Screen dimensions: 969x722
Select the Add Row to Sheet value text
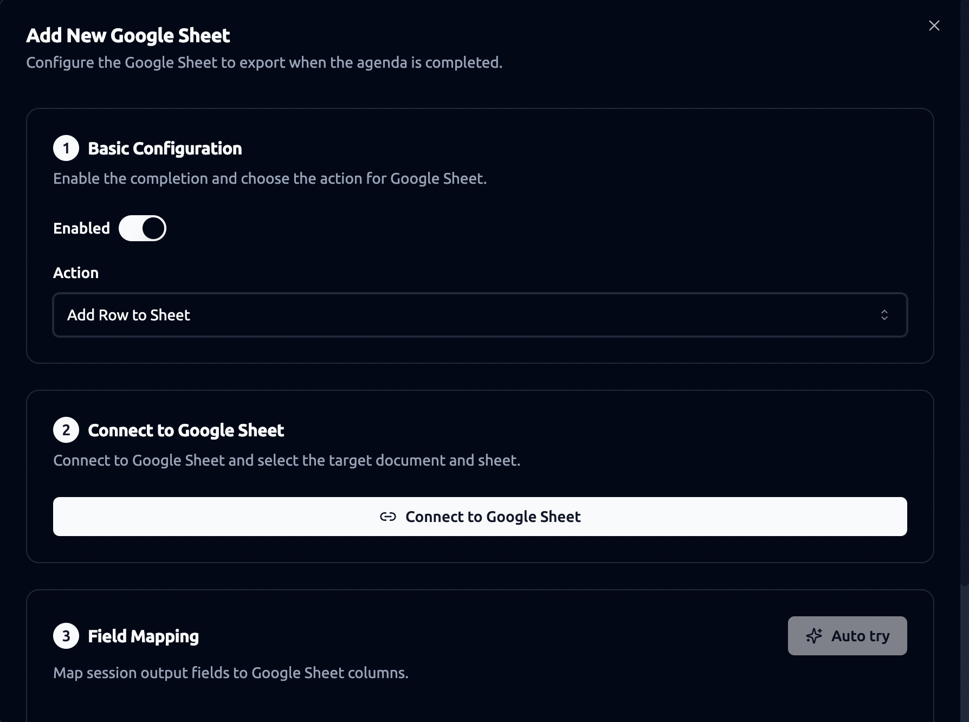[x=128, y=315]
